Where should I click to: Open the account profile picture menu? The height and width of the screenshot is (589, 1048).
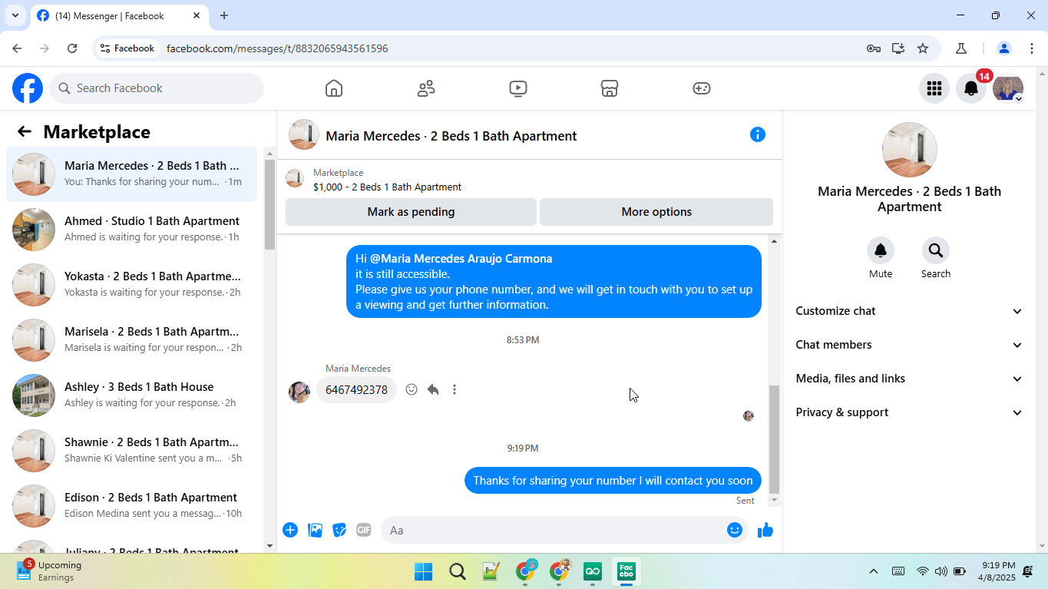[x=1008, y=88]
